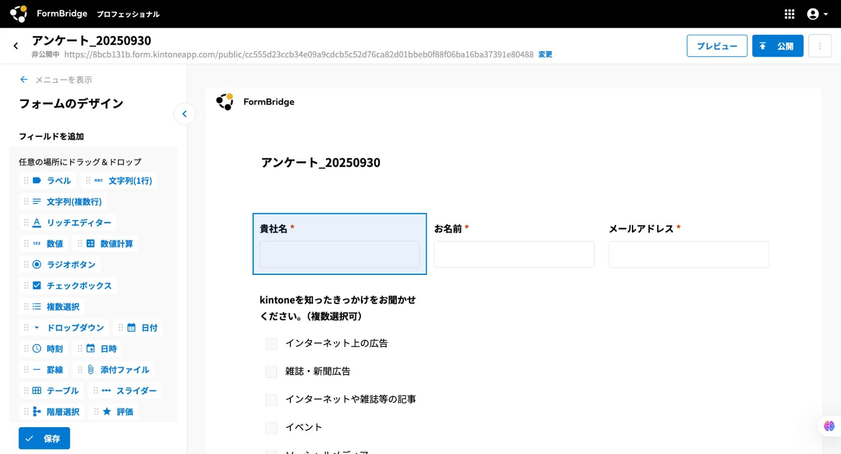Screen dimensions: 841x454
Task: Click the back arrow beside form title
Action: point(16,46)
